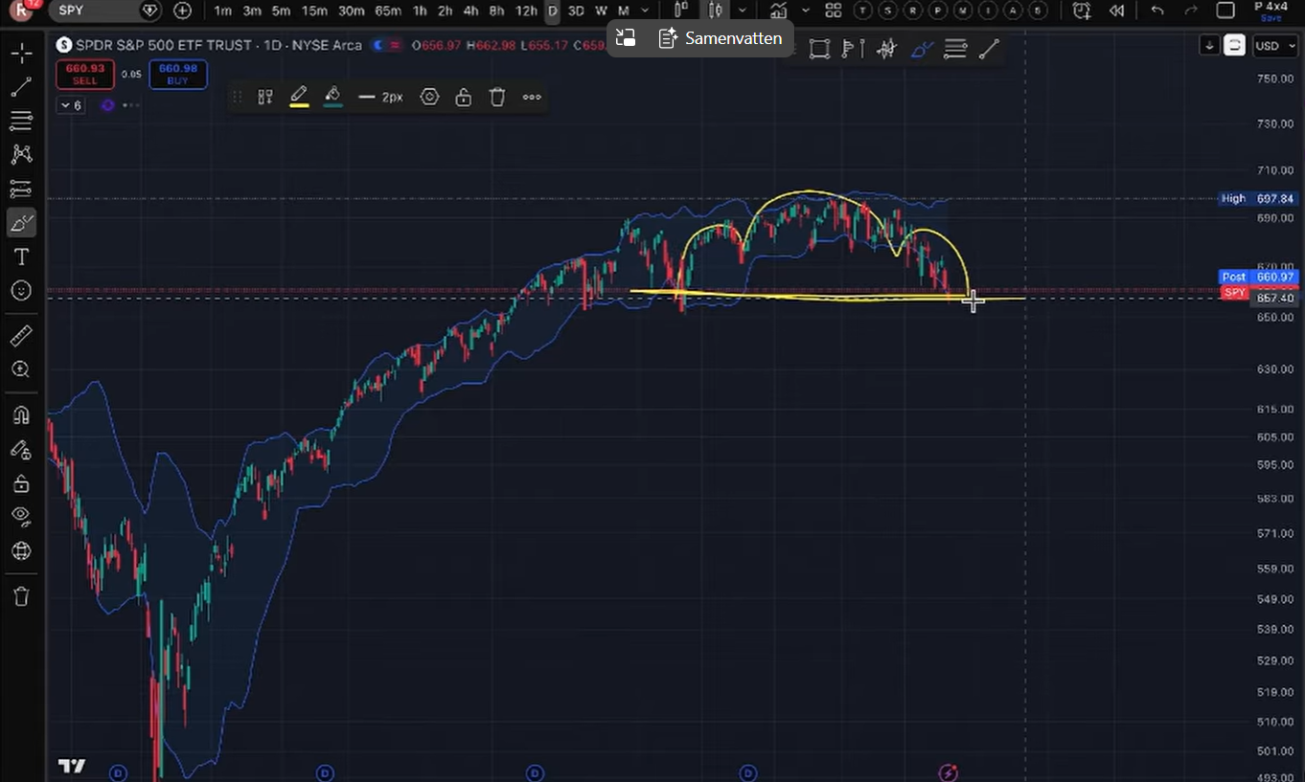The width and height of the screenshot is (1305, 782).
Task: Click the circled R quick button
Action: (x=914, y=11)
